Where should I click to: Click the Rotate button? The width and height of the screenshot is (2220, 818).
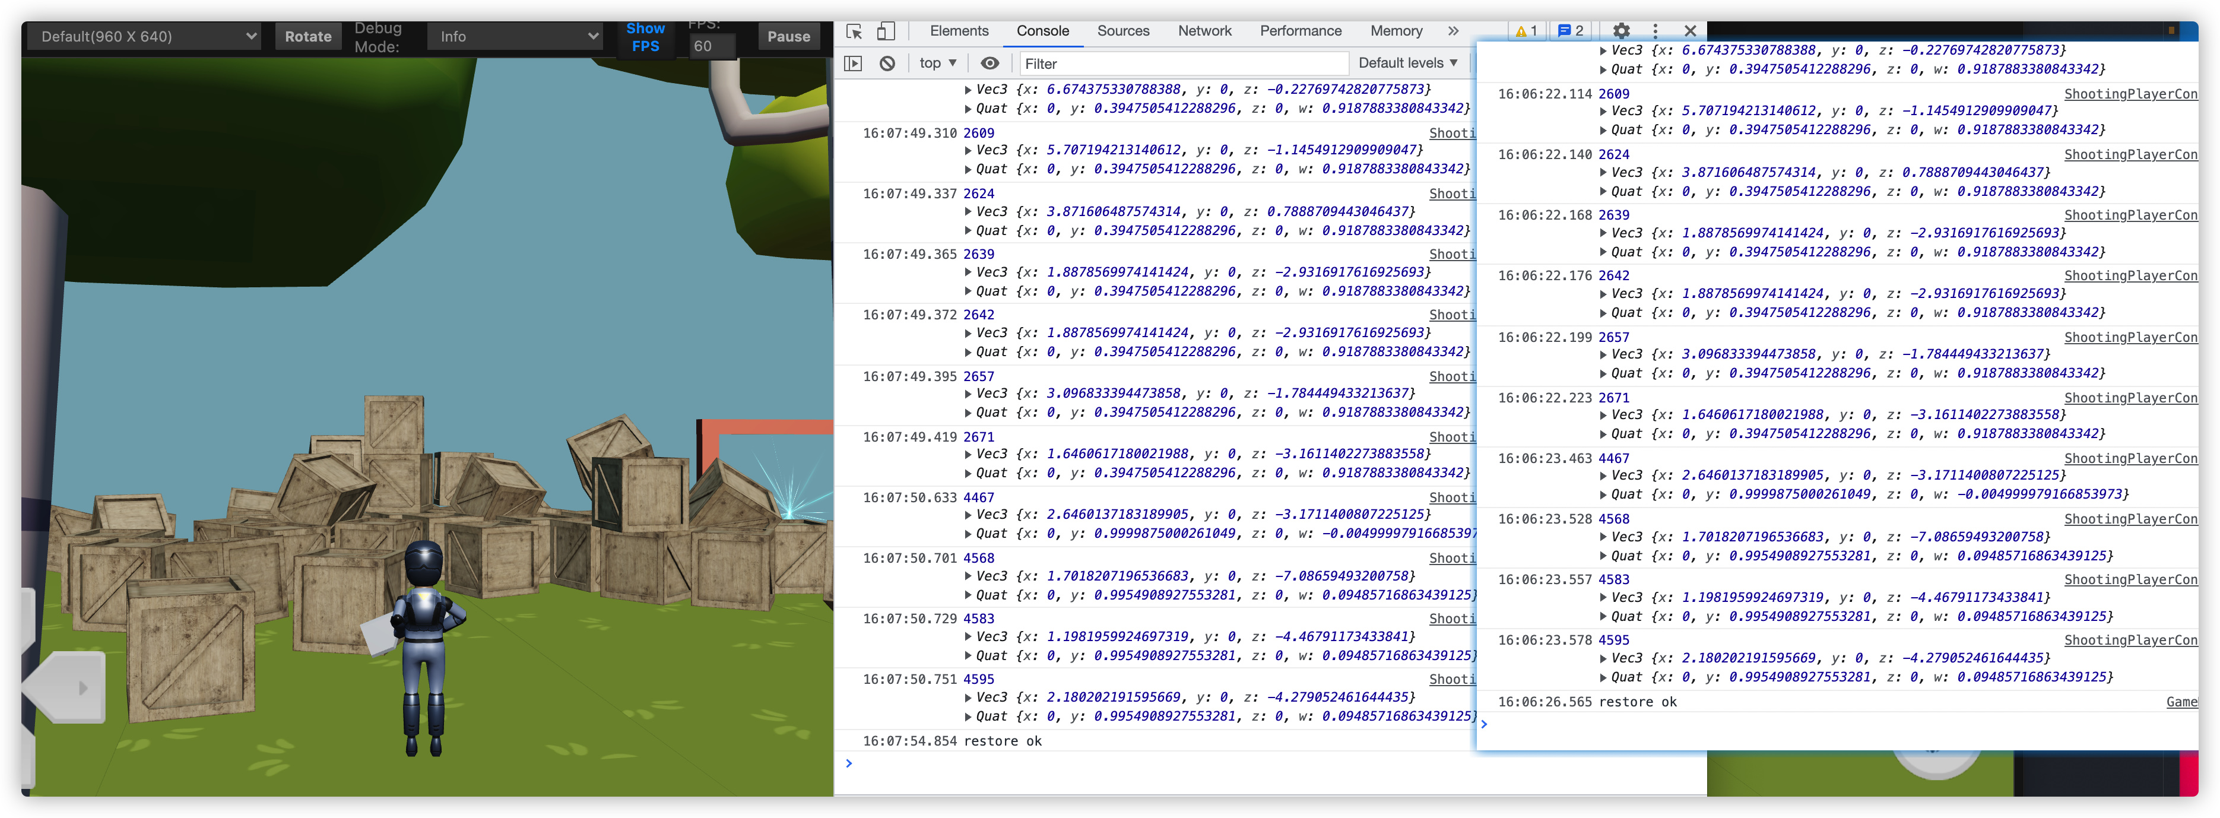click(x=307, y=36)
